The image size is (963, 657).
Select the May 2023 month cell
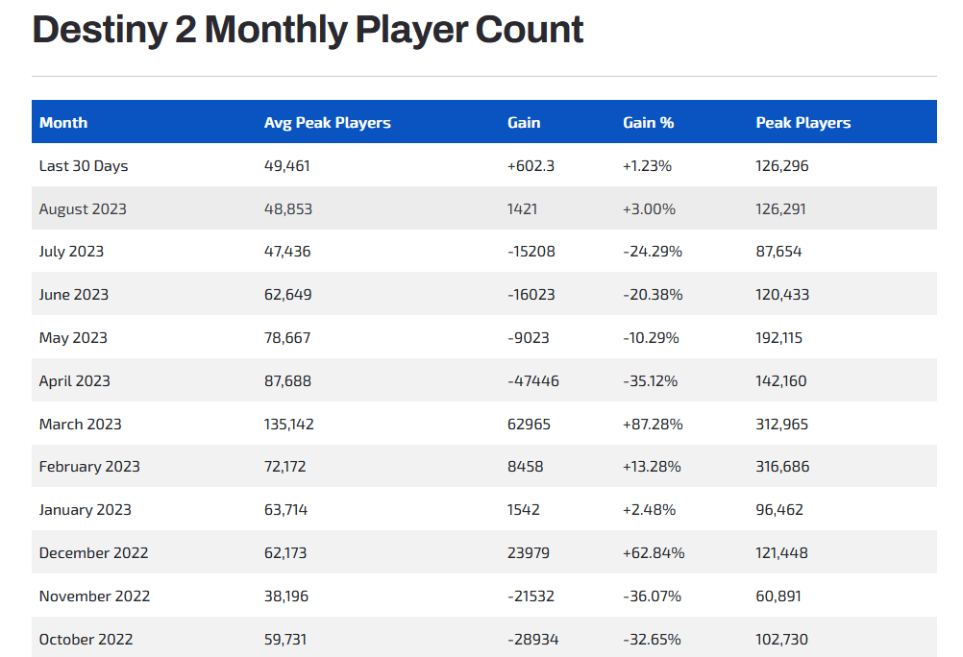(73, 338)
